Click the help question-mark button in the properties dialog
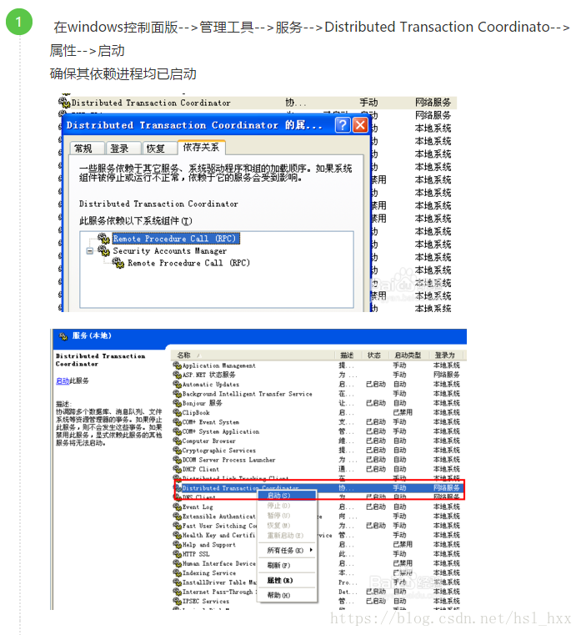Screen dimensions: 581x635 click(343, 125)
